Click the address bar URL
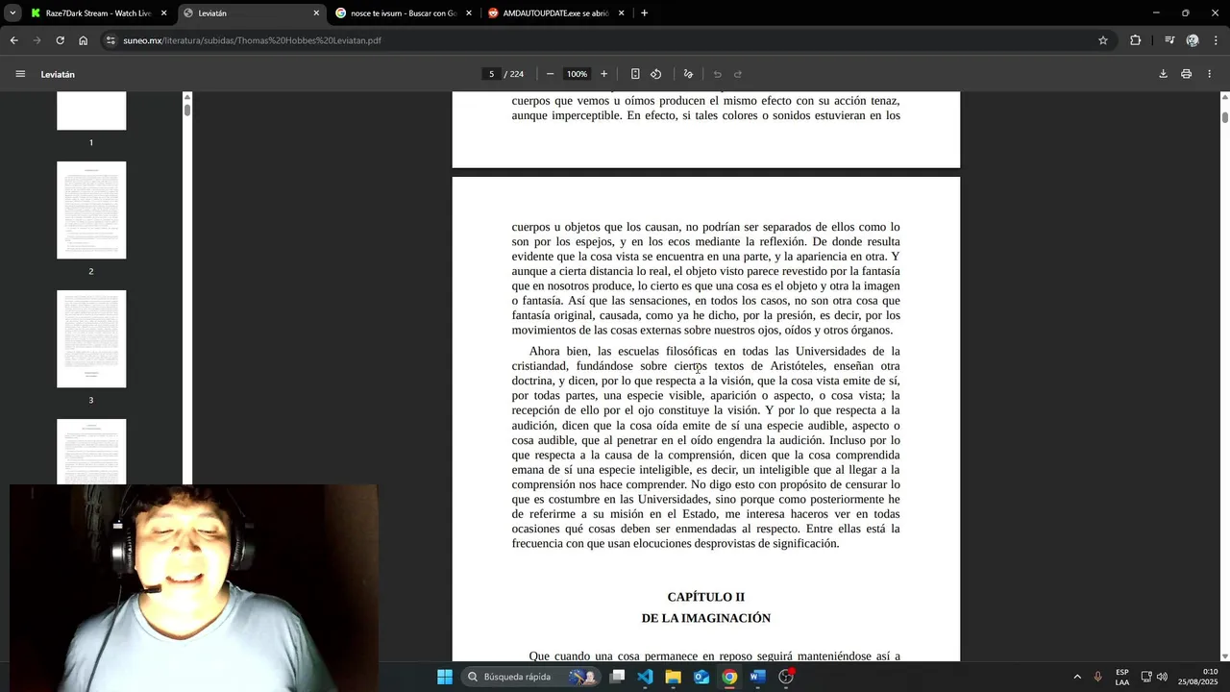 click(x=252, y=40)
